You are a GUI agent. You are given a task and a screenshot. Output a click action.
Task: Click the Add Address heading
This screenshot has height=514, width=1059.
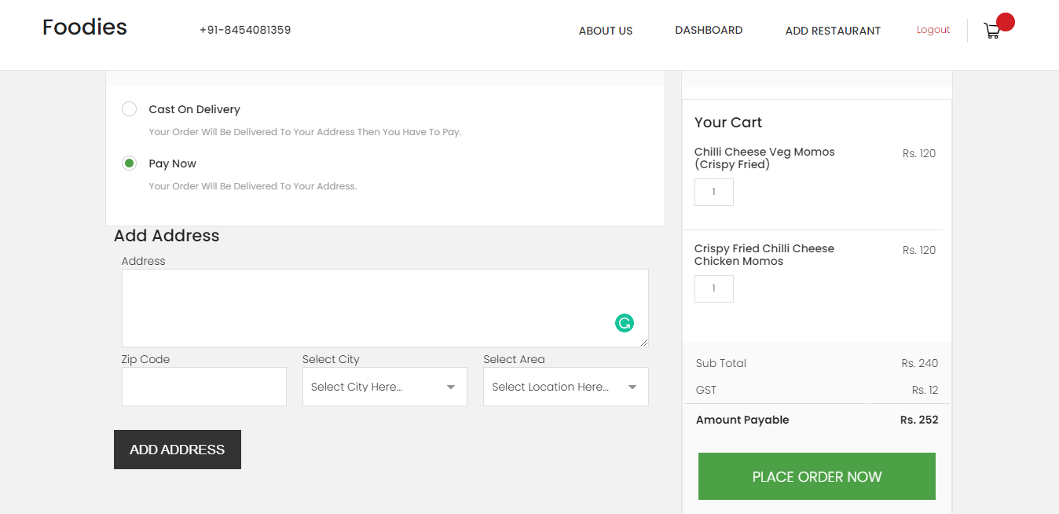[167, 236]
